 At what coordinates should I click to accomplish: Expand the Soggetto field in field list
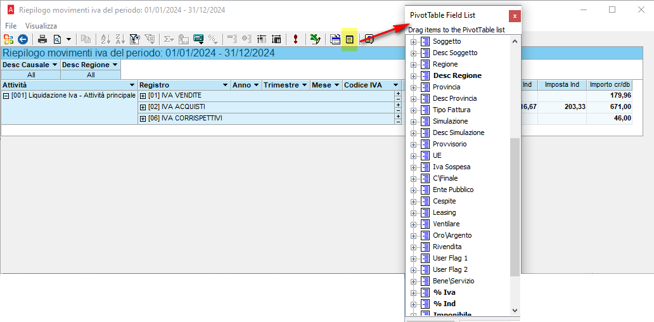413,42
